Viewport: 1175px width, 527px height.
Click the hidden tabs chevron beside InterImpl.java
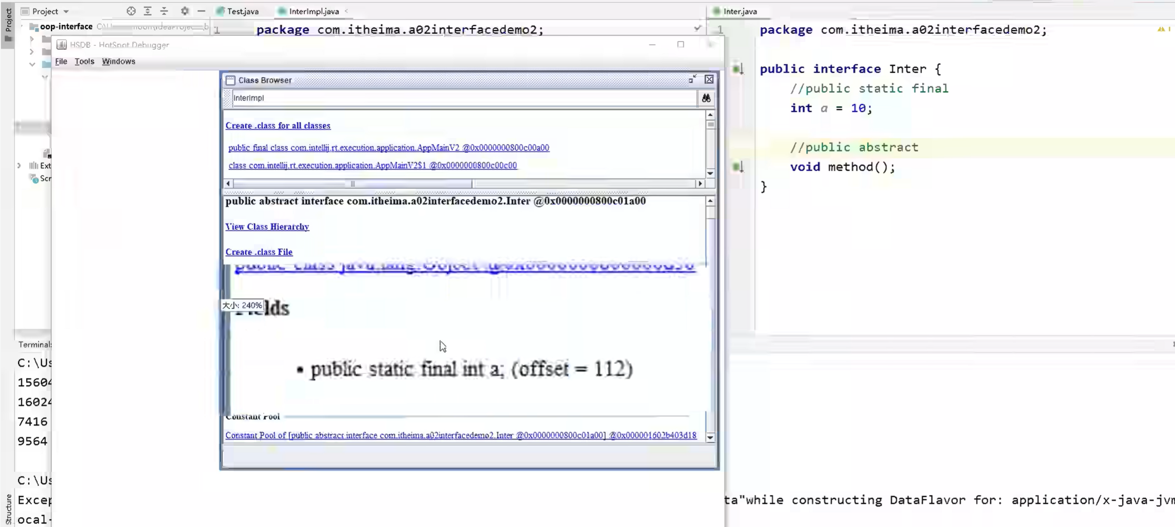pyautogui.click(x=347, y=11)
